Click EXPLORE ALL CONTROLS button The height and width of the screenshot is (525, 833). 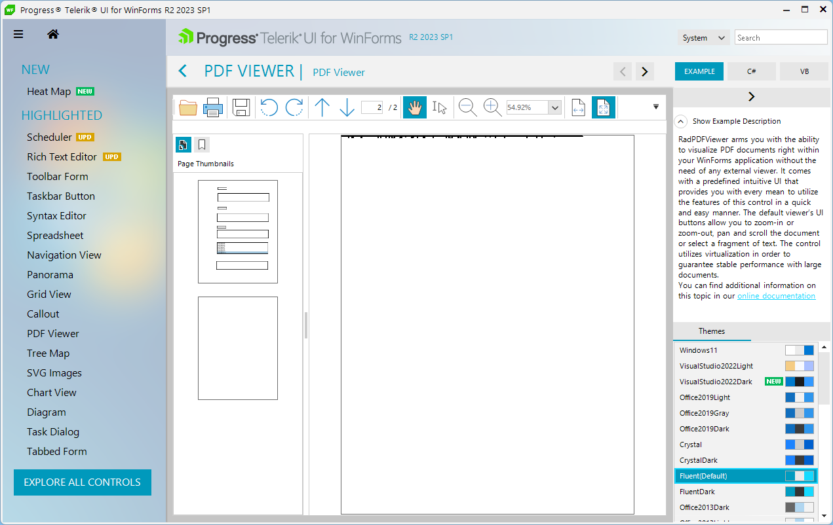pyautogui.click(x=83, y=482)
